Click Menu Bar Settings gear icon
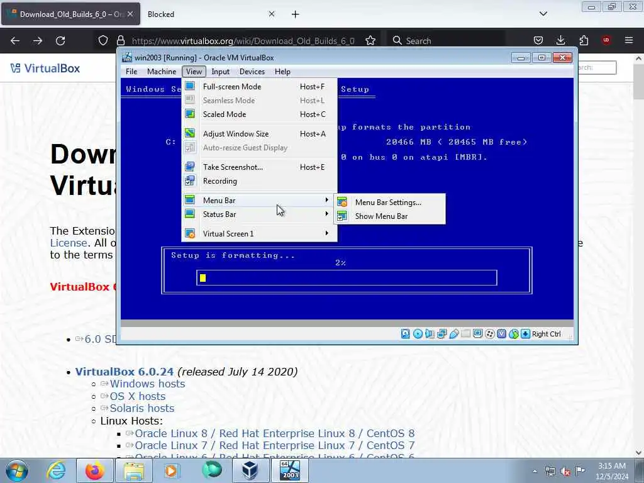The width and height of the screenshot is (644, 483). pos(341,202)
